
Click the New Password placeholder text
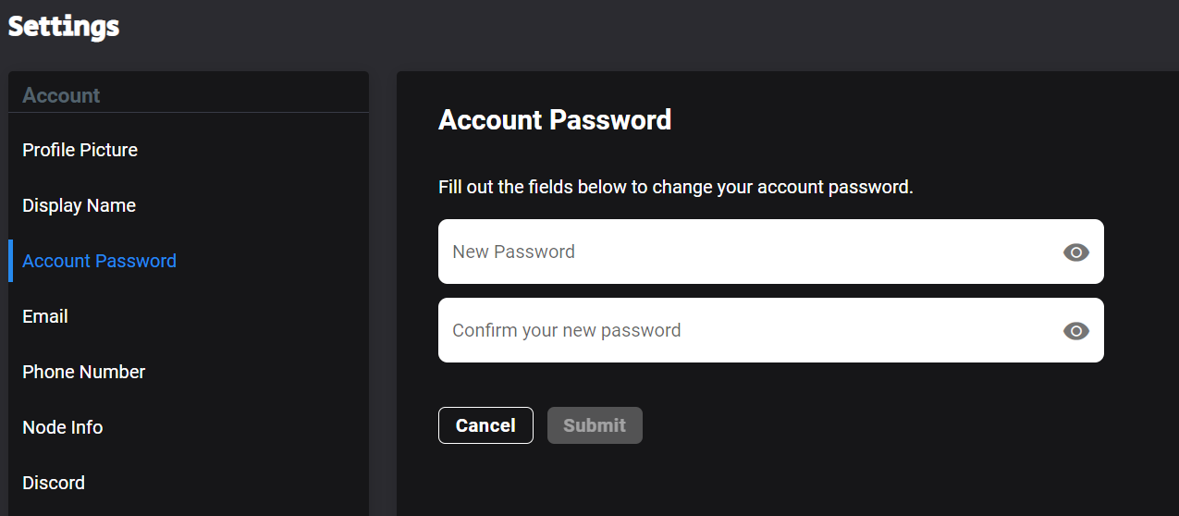click(x=513, y=252)
